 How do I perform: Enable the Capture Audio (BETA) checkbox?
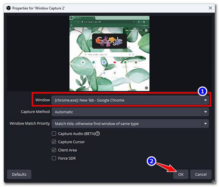54,134
